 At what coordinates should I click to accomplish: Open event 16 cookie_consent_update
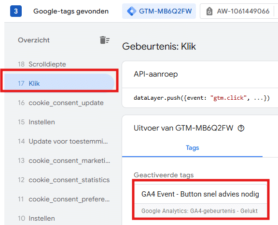click(58, 103)
